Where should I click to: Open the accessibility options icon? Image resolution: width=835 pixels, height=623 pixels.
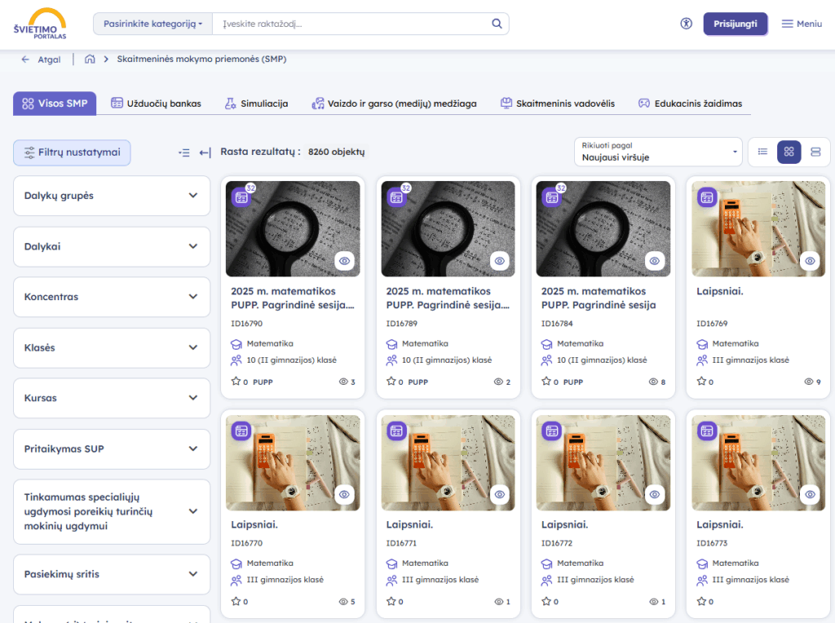click(x=686, y=24)
